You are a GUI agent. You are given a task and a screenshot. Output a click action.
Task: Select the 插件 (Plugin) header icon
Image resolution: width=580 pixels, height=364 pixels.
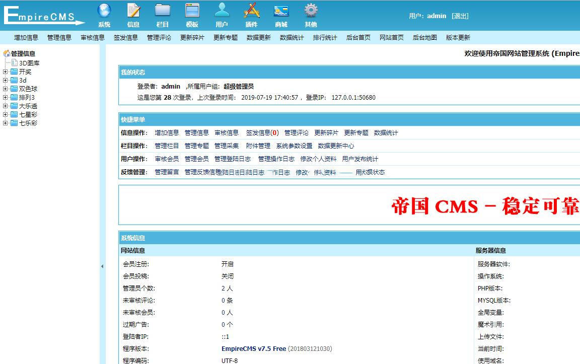[252, 15]
